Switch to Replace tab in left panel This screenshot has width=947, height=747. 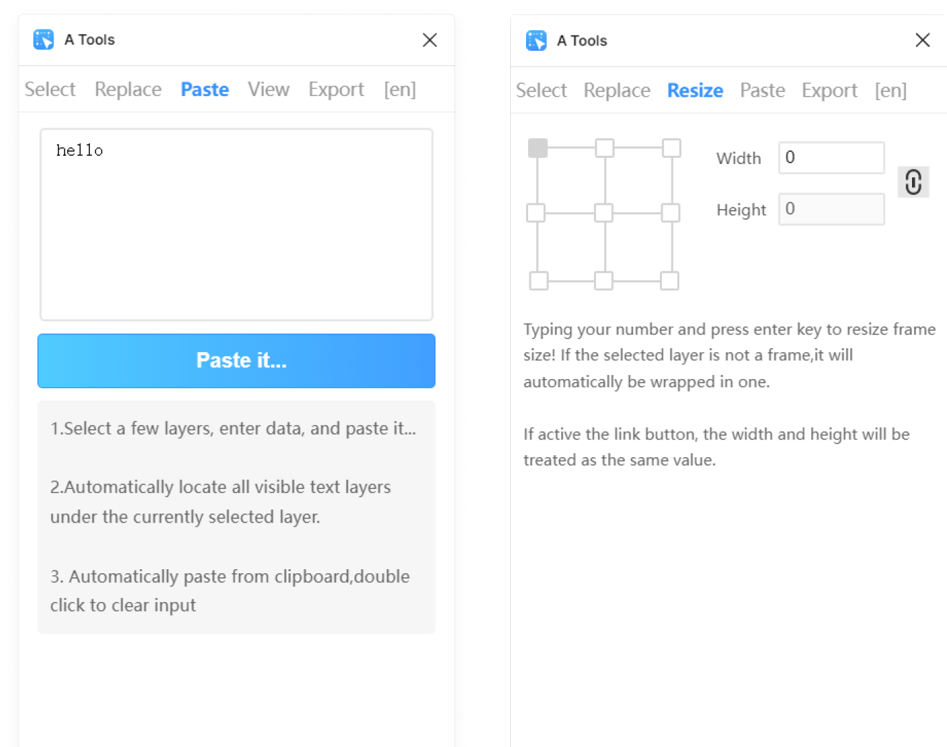coord(128,89)
